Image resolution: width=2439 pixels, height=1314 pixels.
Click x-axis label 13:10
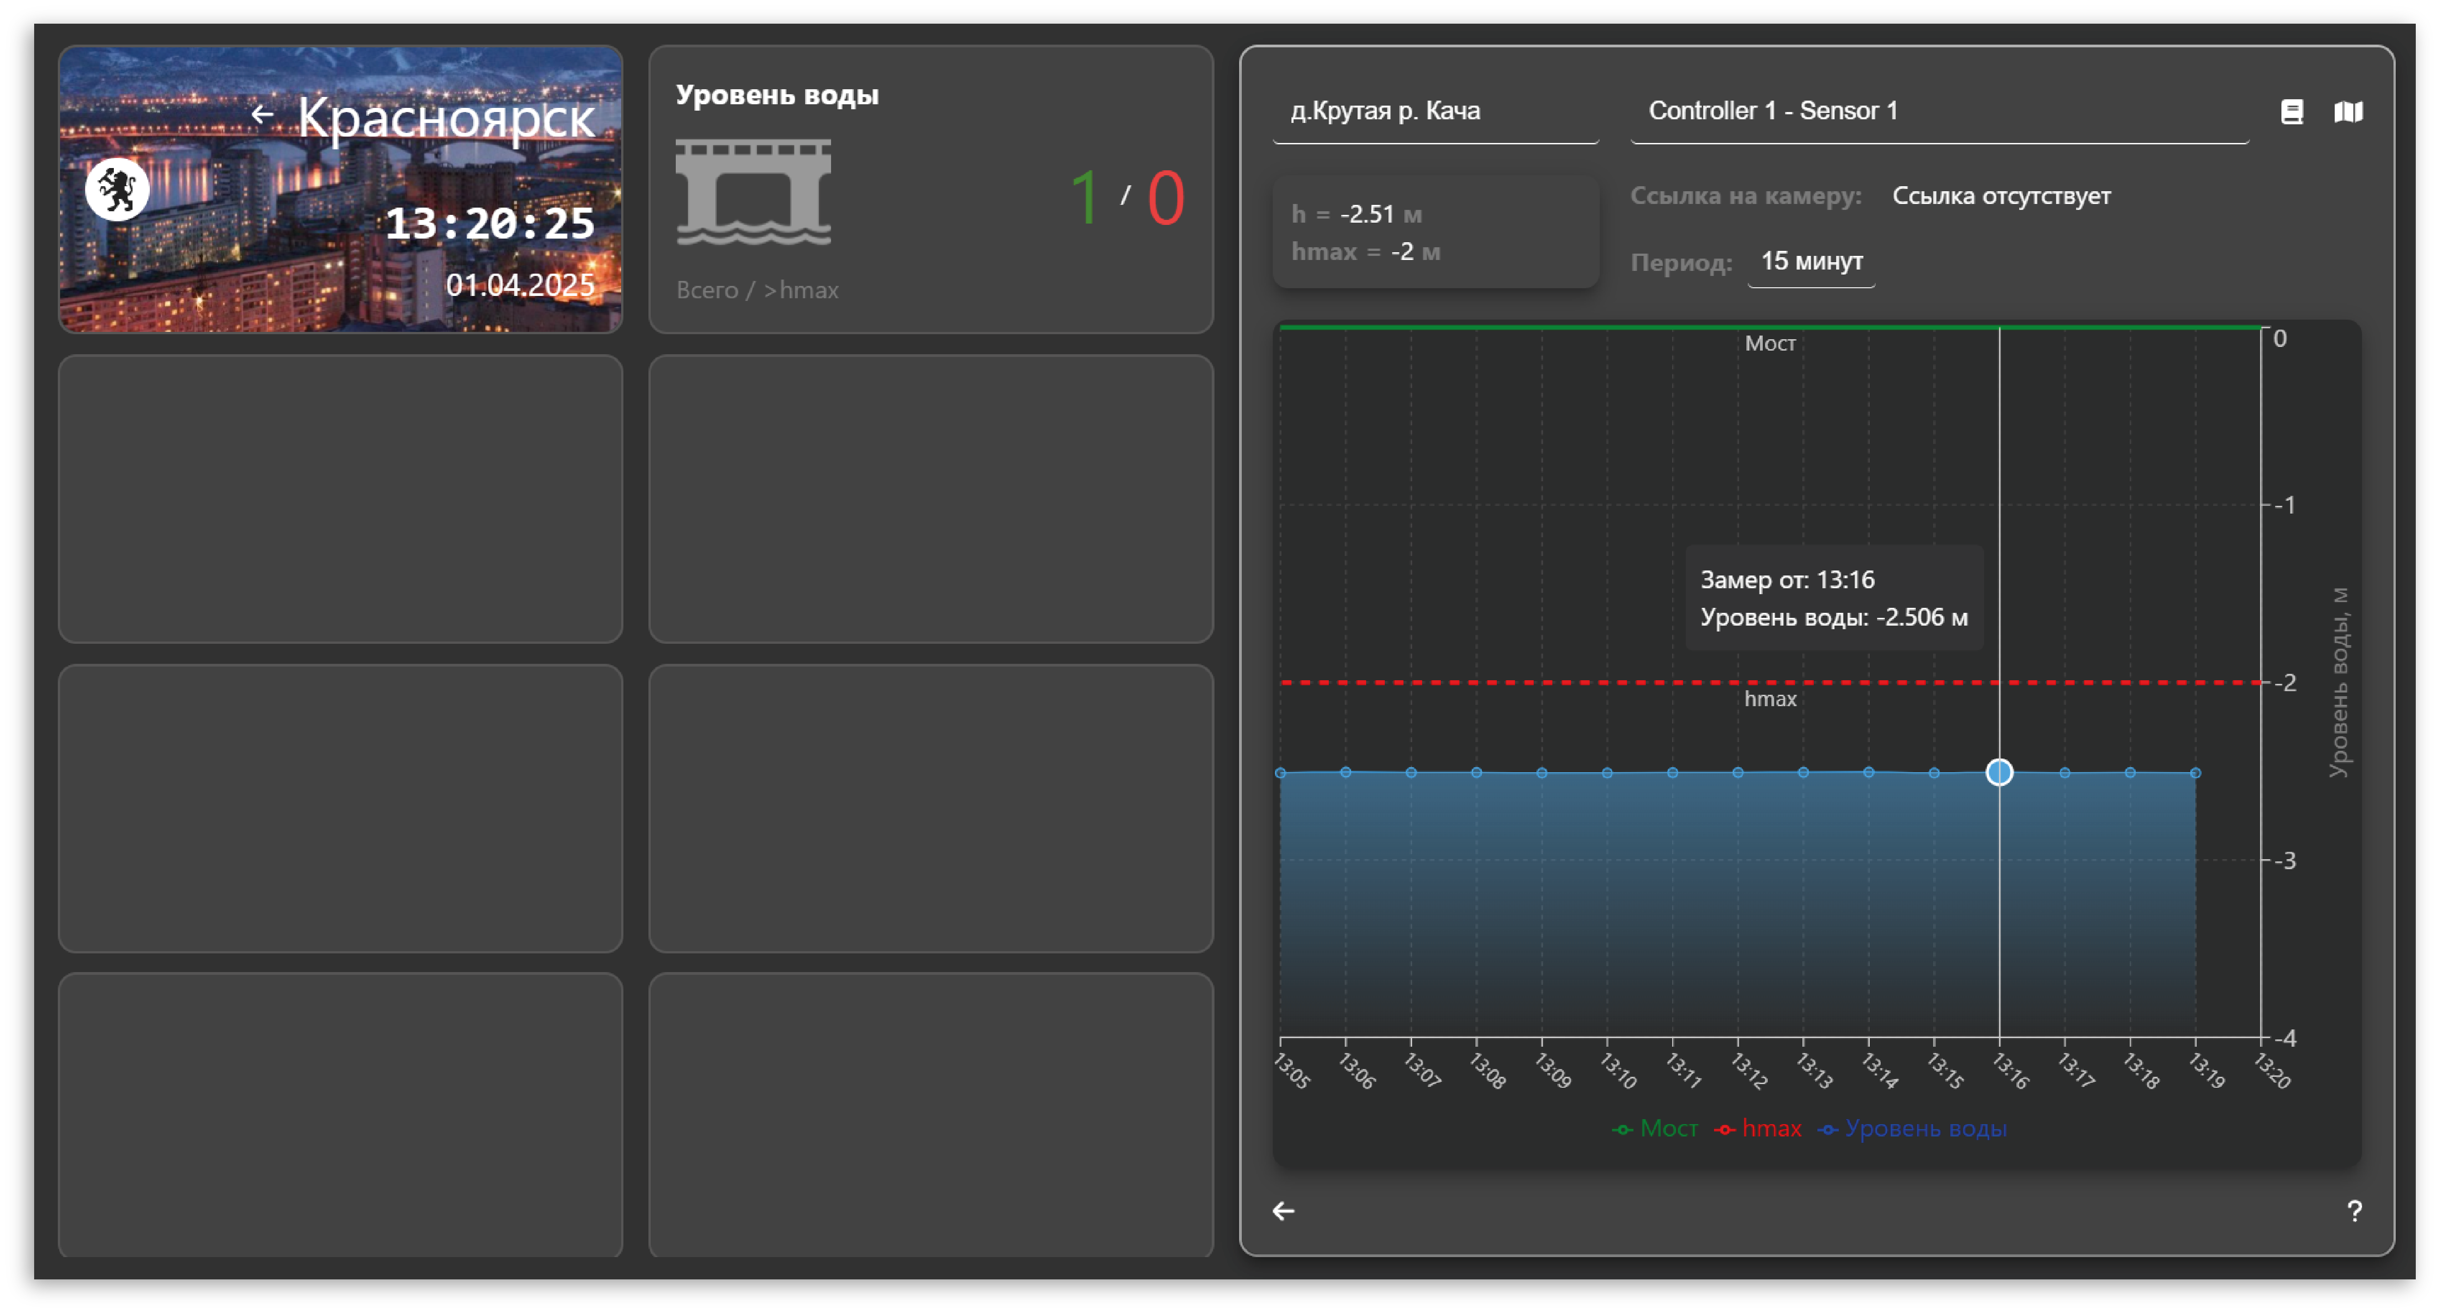(x=1618, y=1071)
